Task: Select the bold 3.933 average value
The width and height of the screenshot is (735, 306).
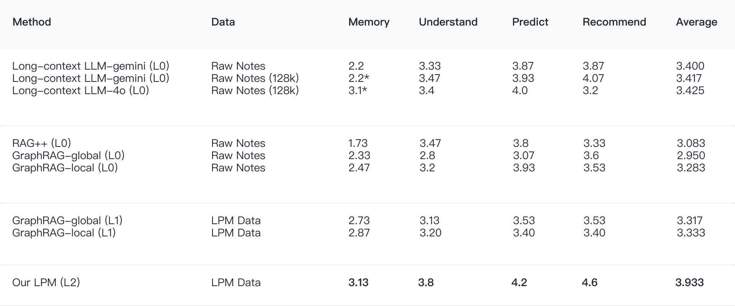Action: [689, 283]
